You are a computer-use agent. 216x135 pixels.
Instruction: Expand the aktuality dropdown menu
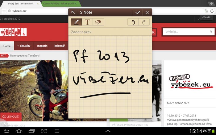[24, 46]
